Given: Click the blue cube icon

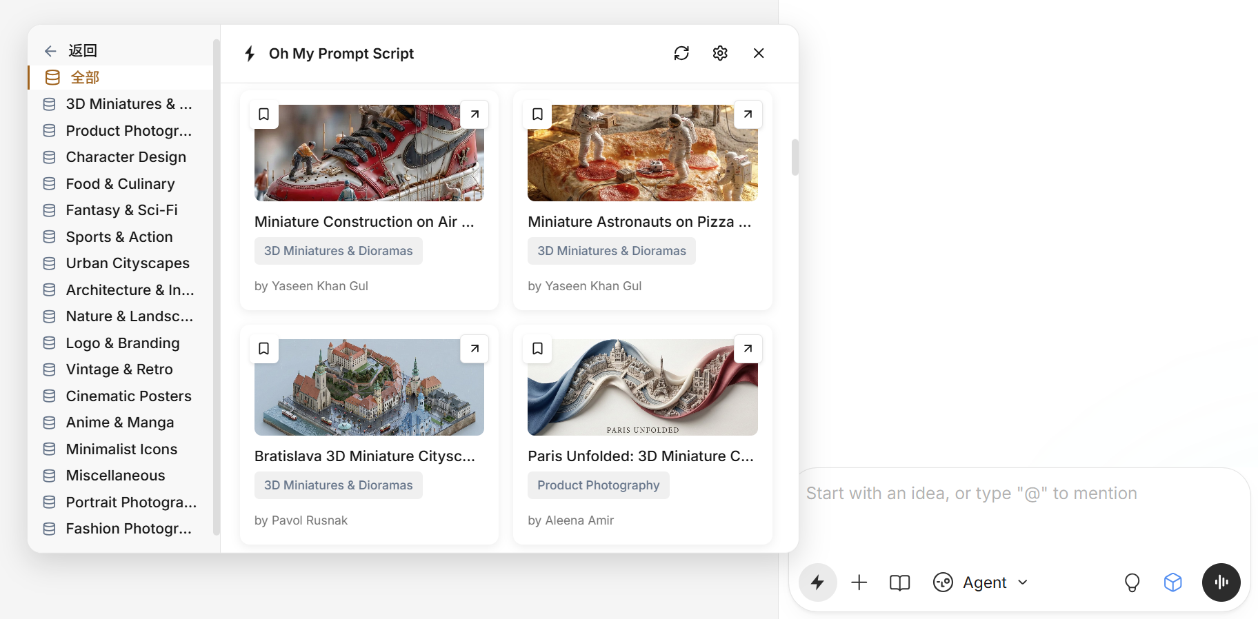Looking at the screenshot, I should 1172,582.
